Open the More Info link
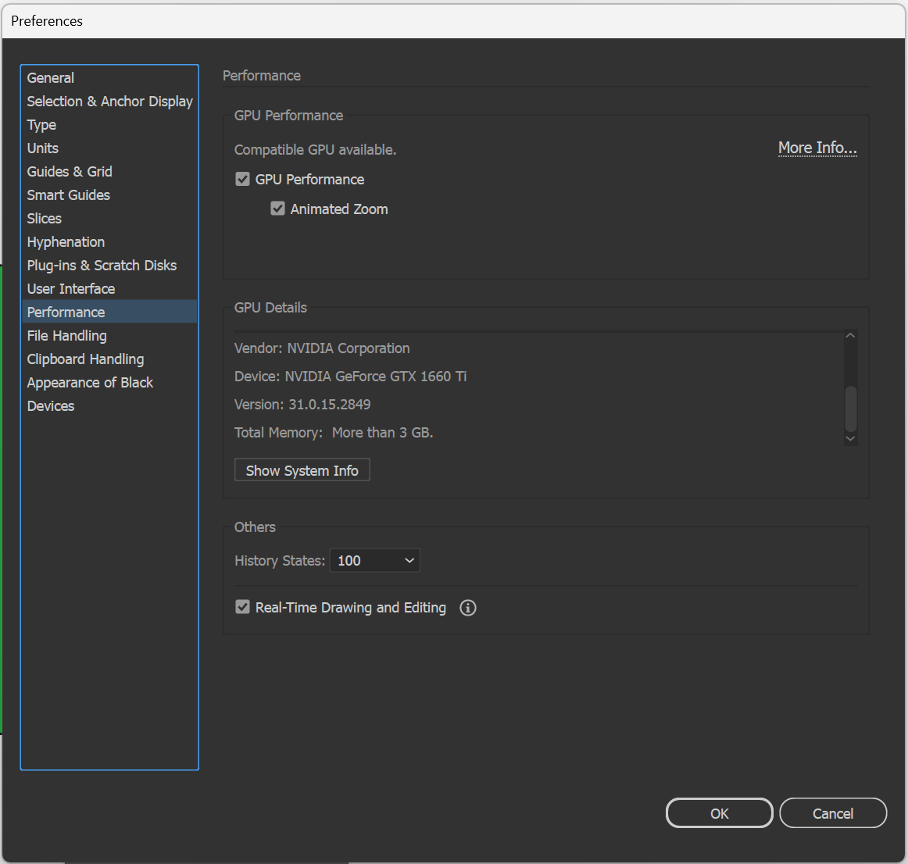908x864 pixels. pyautogui.click(x=817, y=148)
